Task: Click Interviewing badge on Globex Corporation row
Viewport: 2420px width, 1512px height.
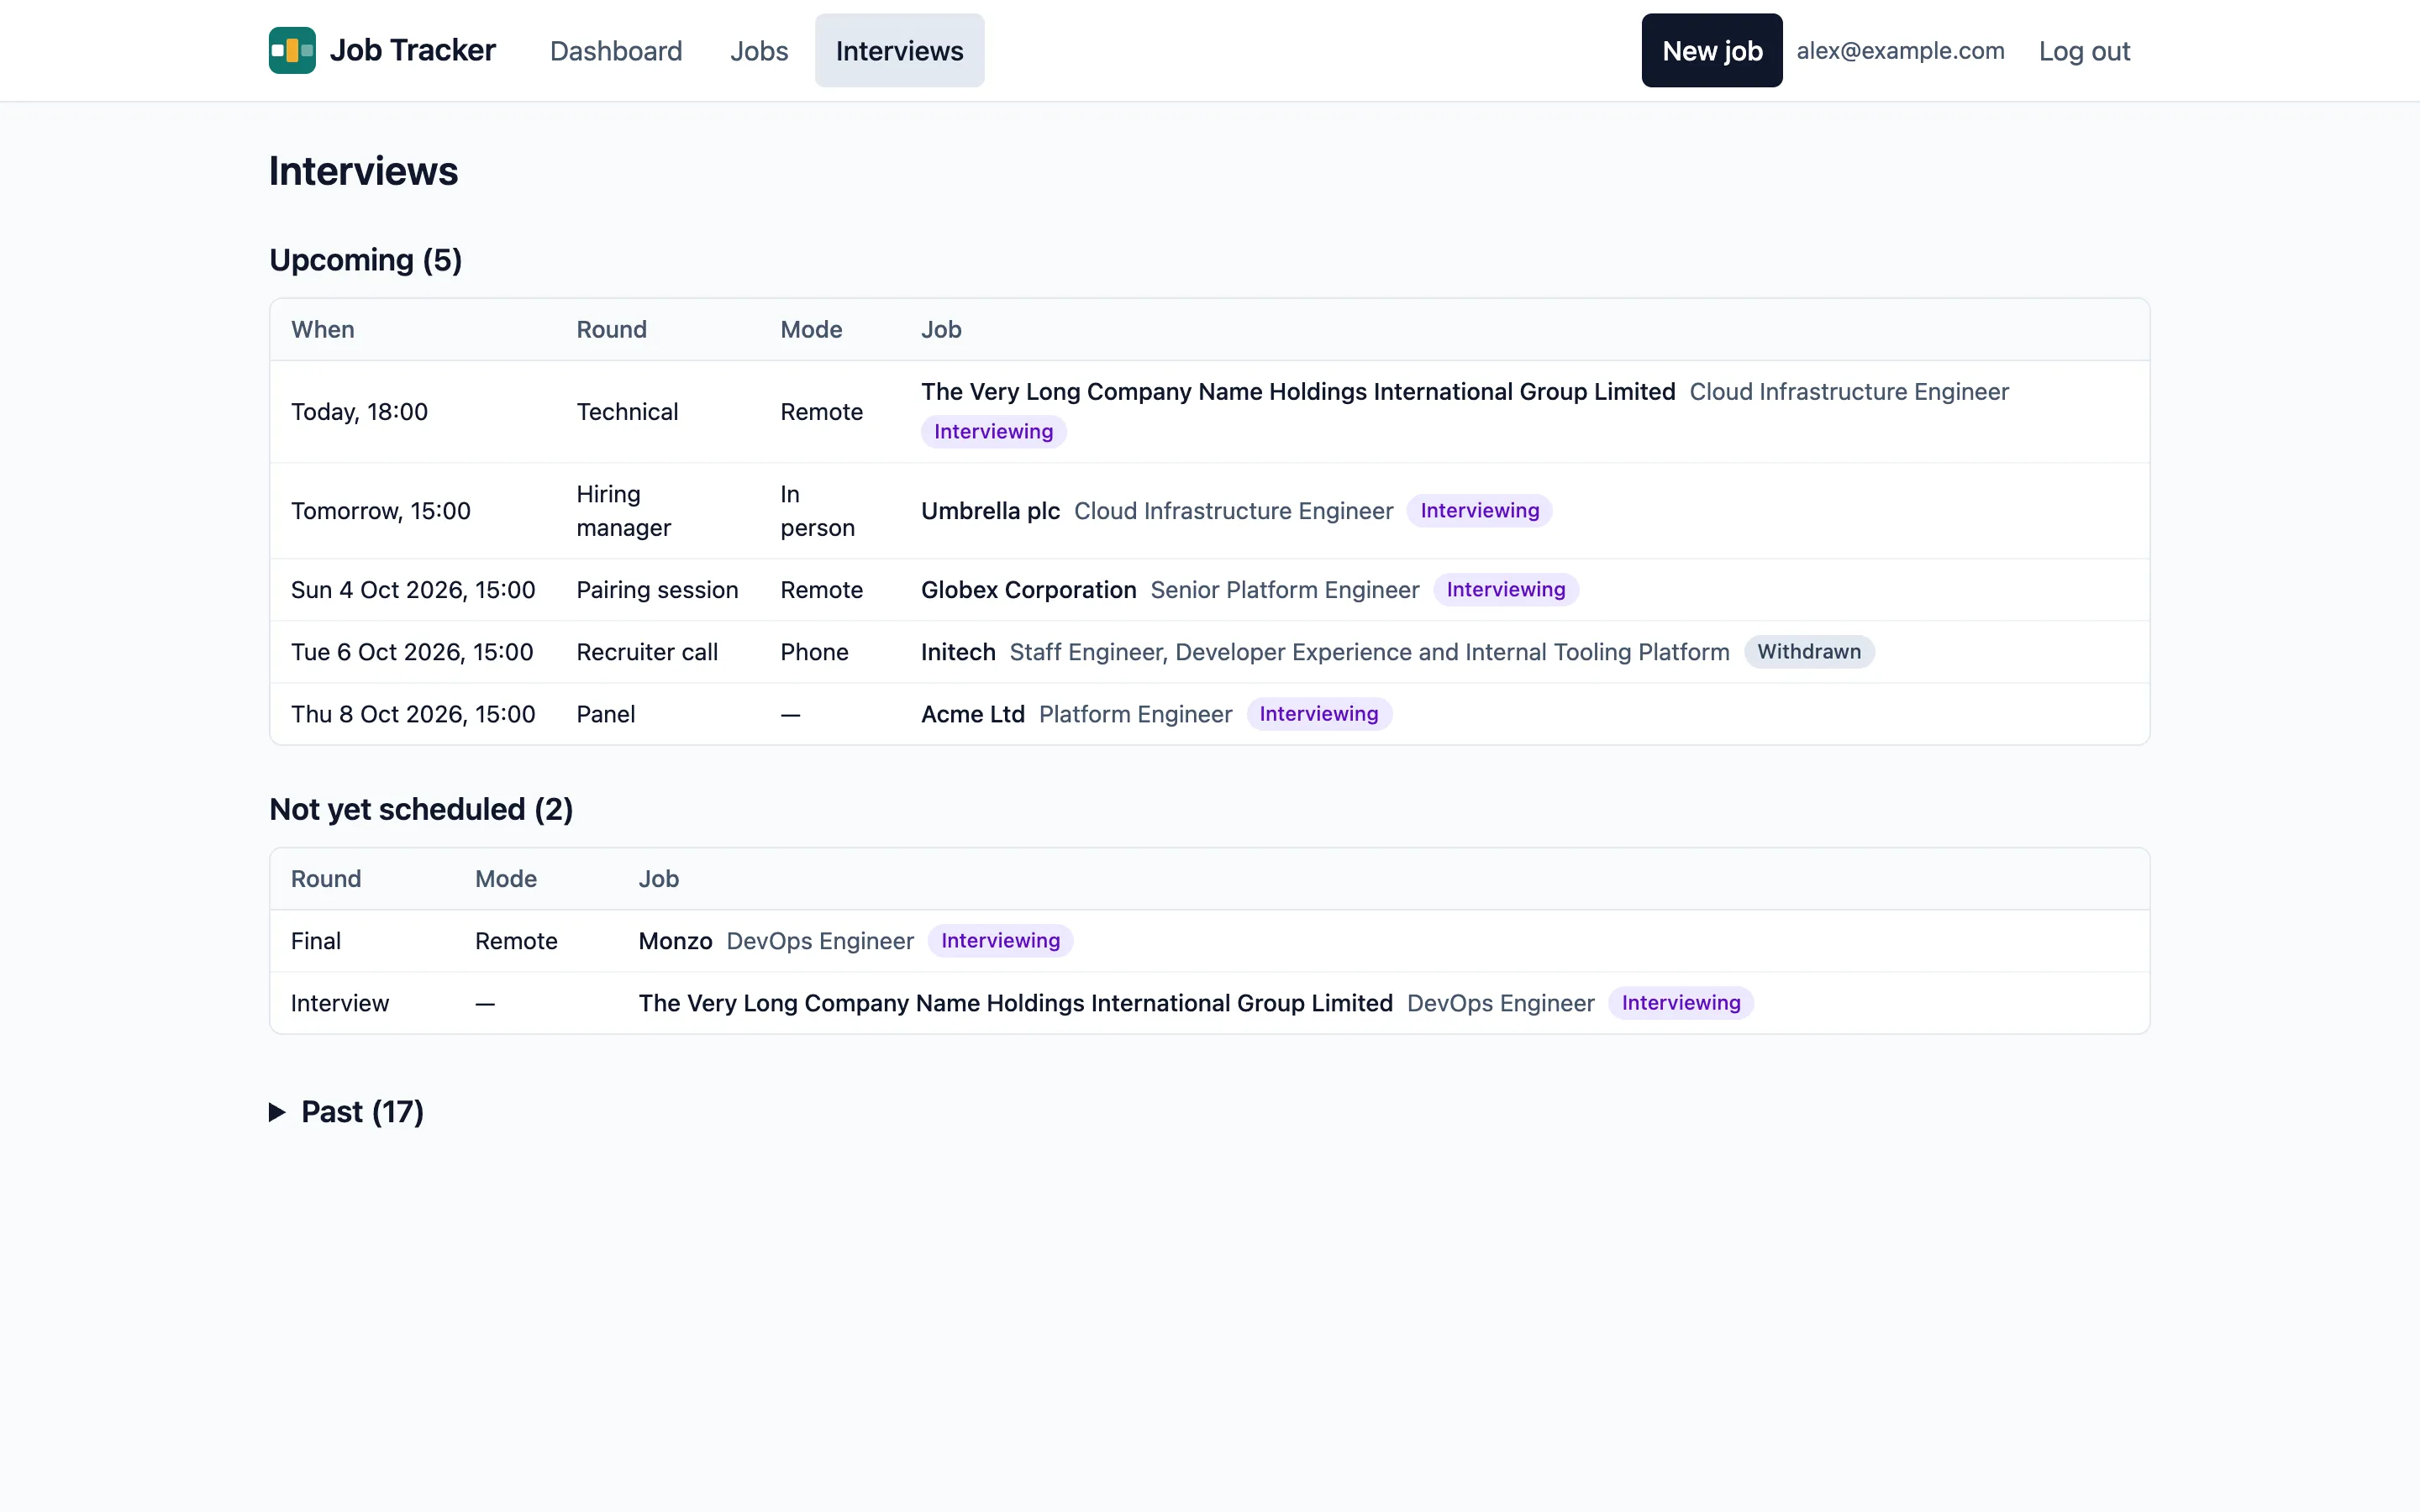Action: click(1505, 590)
